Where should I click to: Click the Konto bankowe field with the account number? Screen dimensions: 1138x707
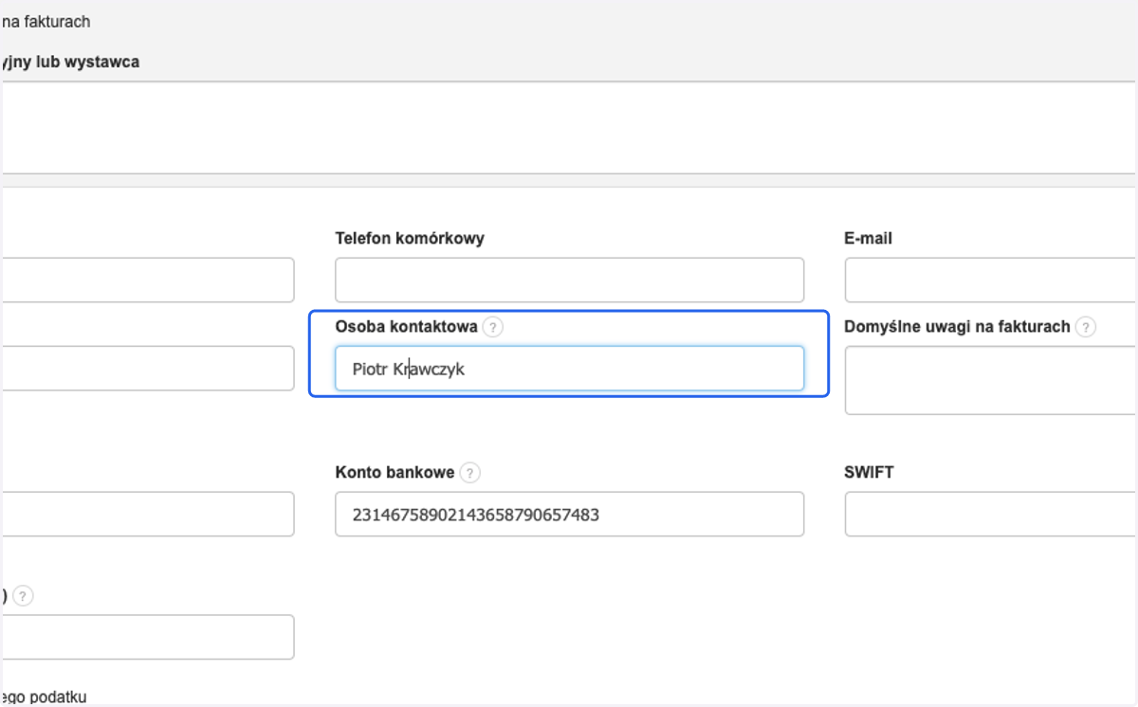point(569,515)
